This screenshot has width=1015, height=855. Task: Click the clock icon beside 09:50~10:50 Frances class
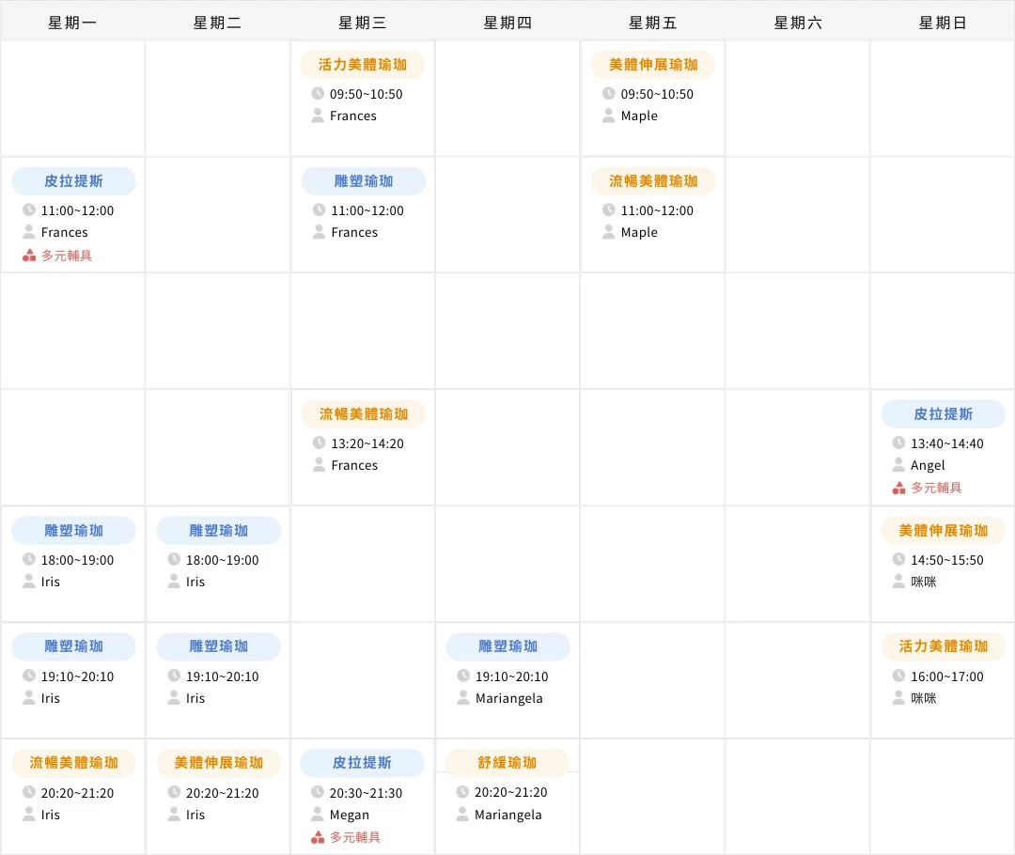tap(318, 93)
